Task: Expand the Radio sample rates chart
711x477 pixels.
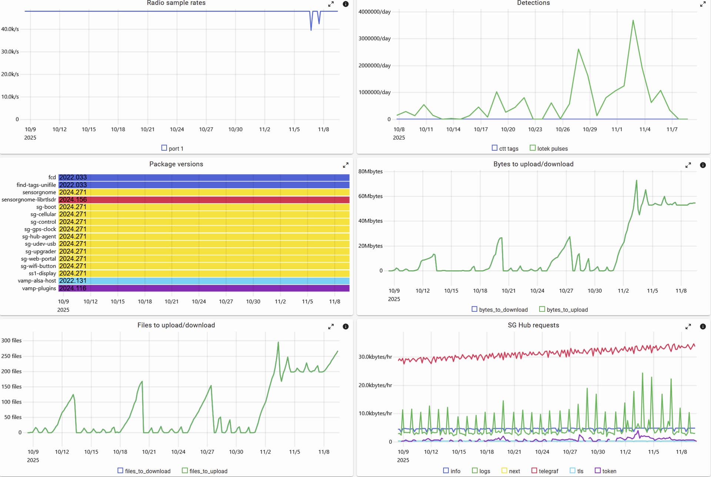Action: click(x=331, y=4)
